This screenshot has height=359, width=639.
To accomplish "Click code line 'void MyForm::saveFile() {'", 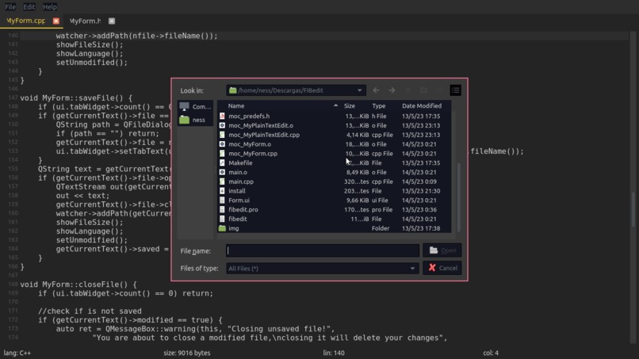I will pyautogui.click(x=76, y=97).
